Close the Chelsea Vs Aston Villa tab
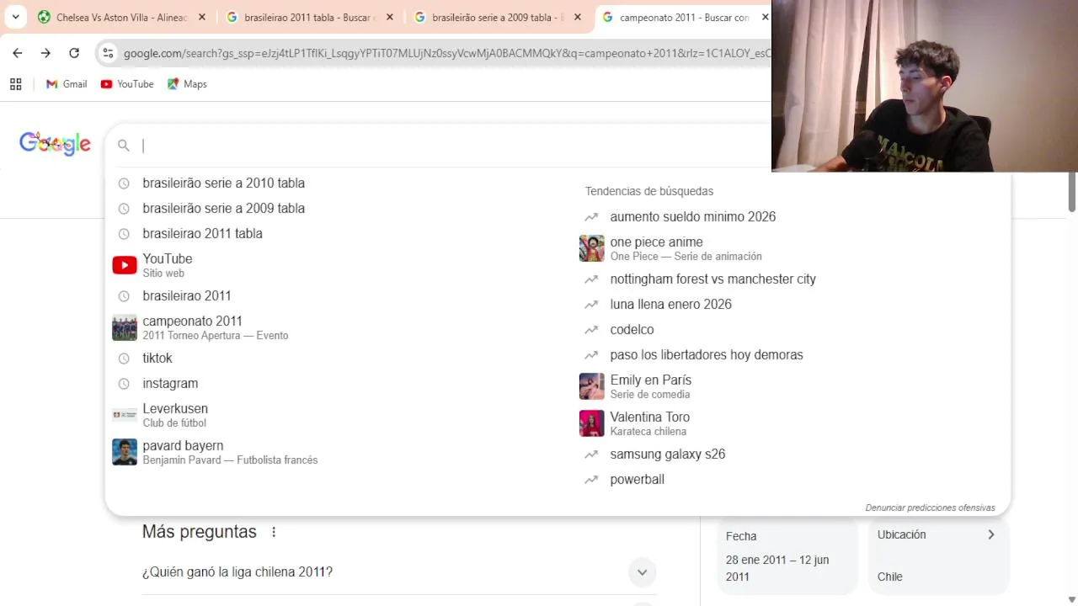The width and height of the screenshot is (1078, 606). [x=202, y=17]
